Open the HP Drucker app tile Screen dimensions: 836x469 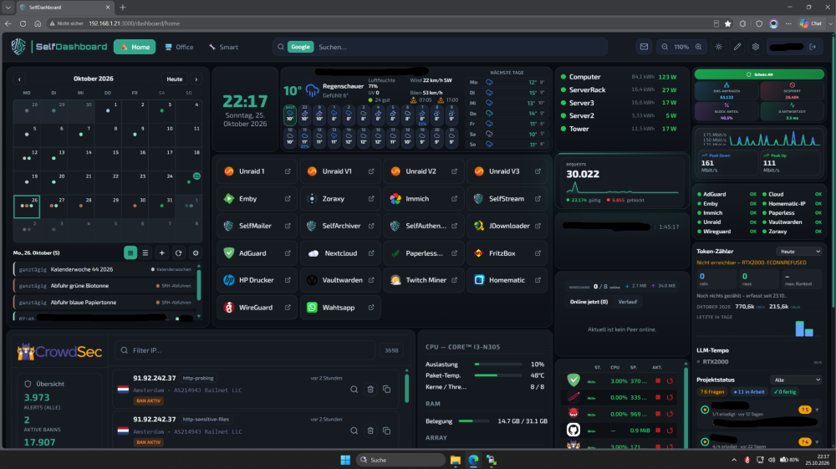click(257, 280)
